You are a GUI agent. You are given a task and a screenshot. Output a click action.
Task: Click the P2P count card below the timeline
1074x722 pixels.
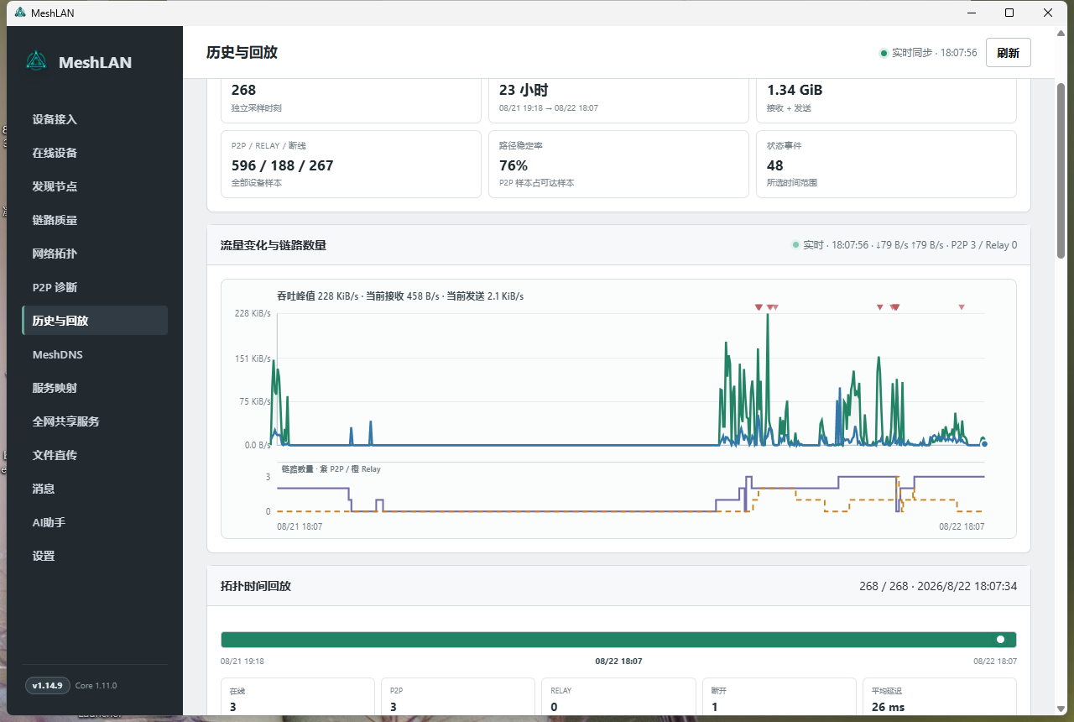click(458, 697)
